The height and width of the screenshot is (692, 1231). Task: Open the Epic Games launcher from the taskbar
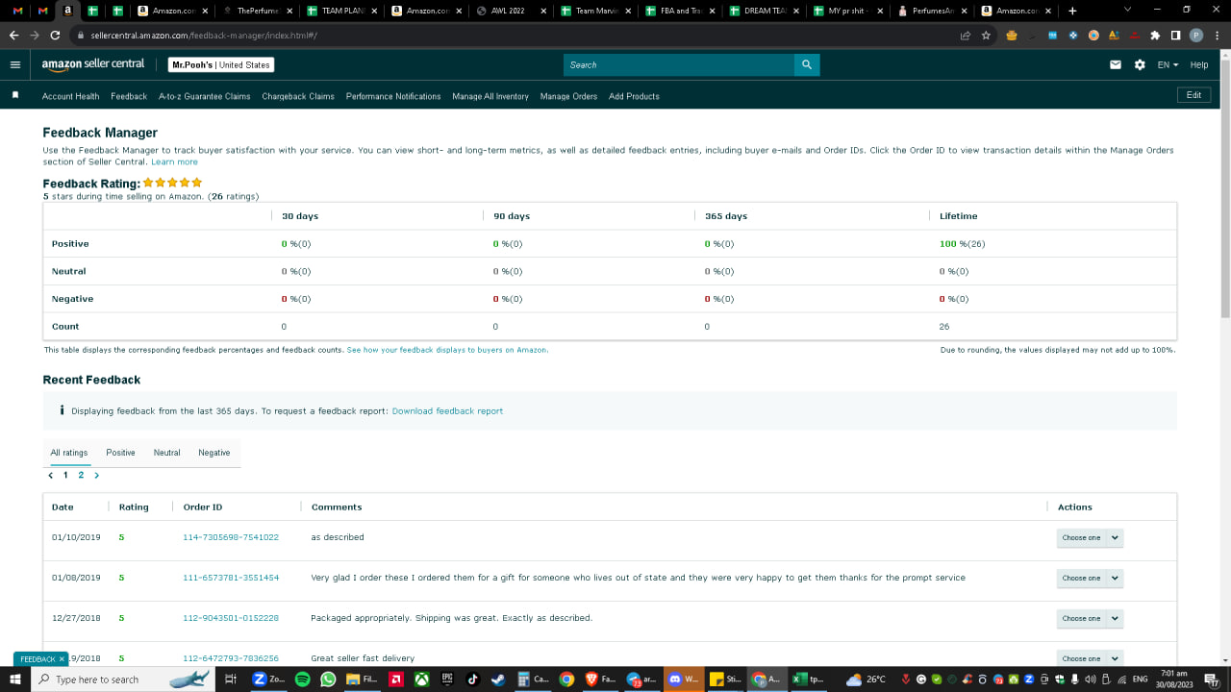[x=447, y=679]
